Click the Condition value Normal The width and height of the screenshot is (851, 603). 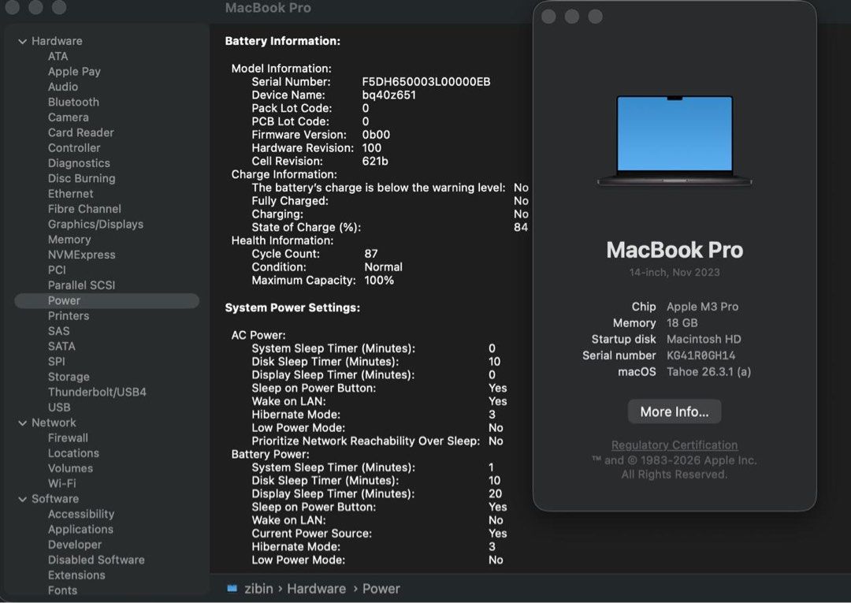383,267
